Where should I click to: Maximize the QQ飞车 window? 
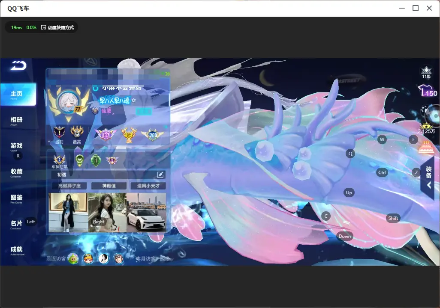tap(416, 8)
